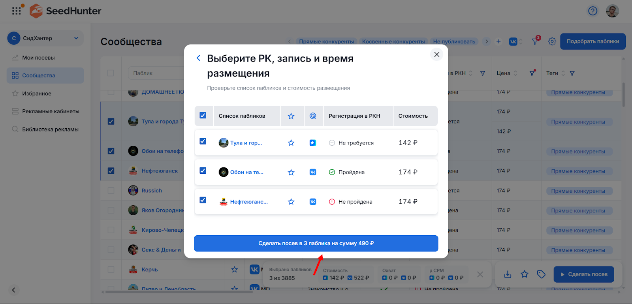The image size is (632, 304).
Task: Uncheck Обои на те... checkbox in modal
Action: coord(203,171)
